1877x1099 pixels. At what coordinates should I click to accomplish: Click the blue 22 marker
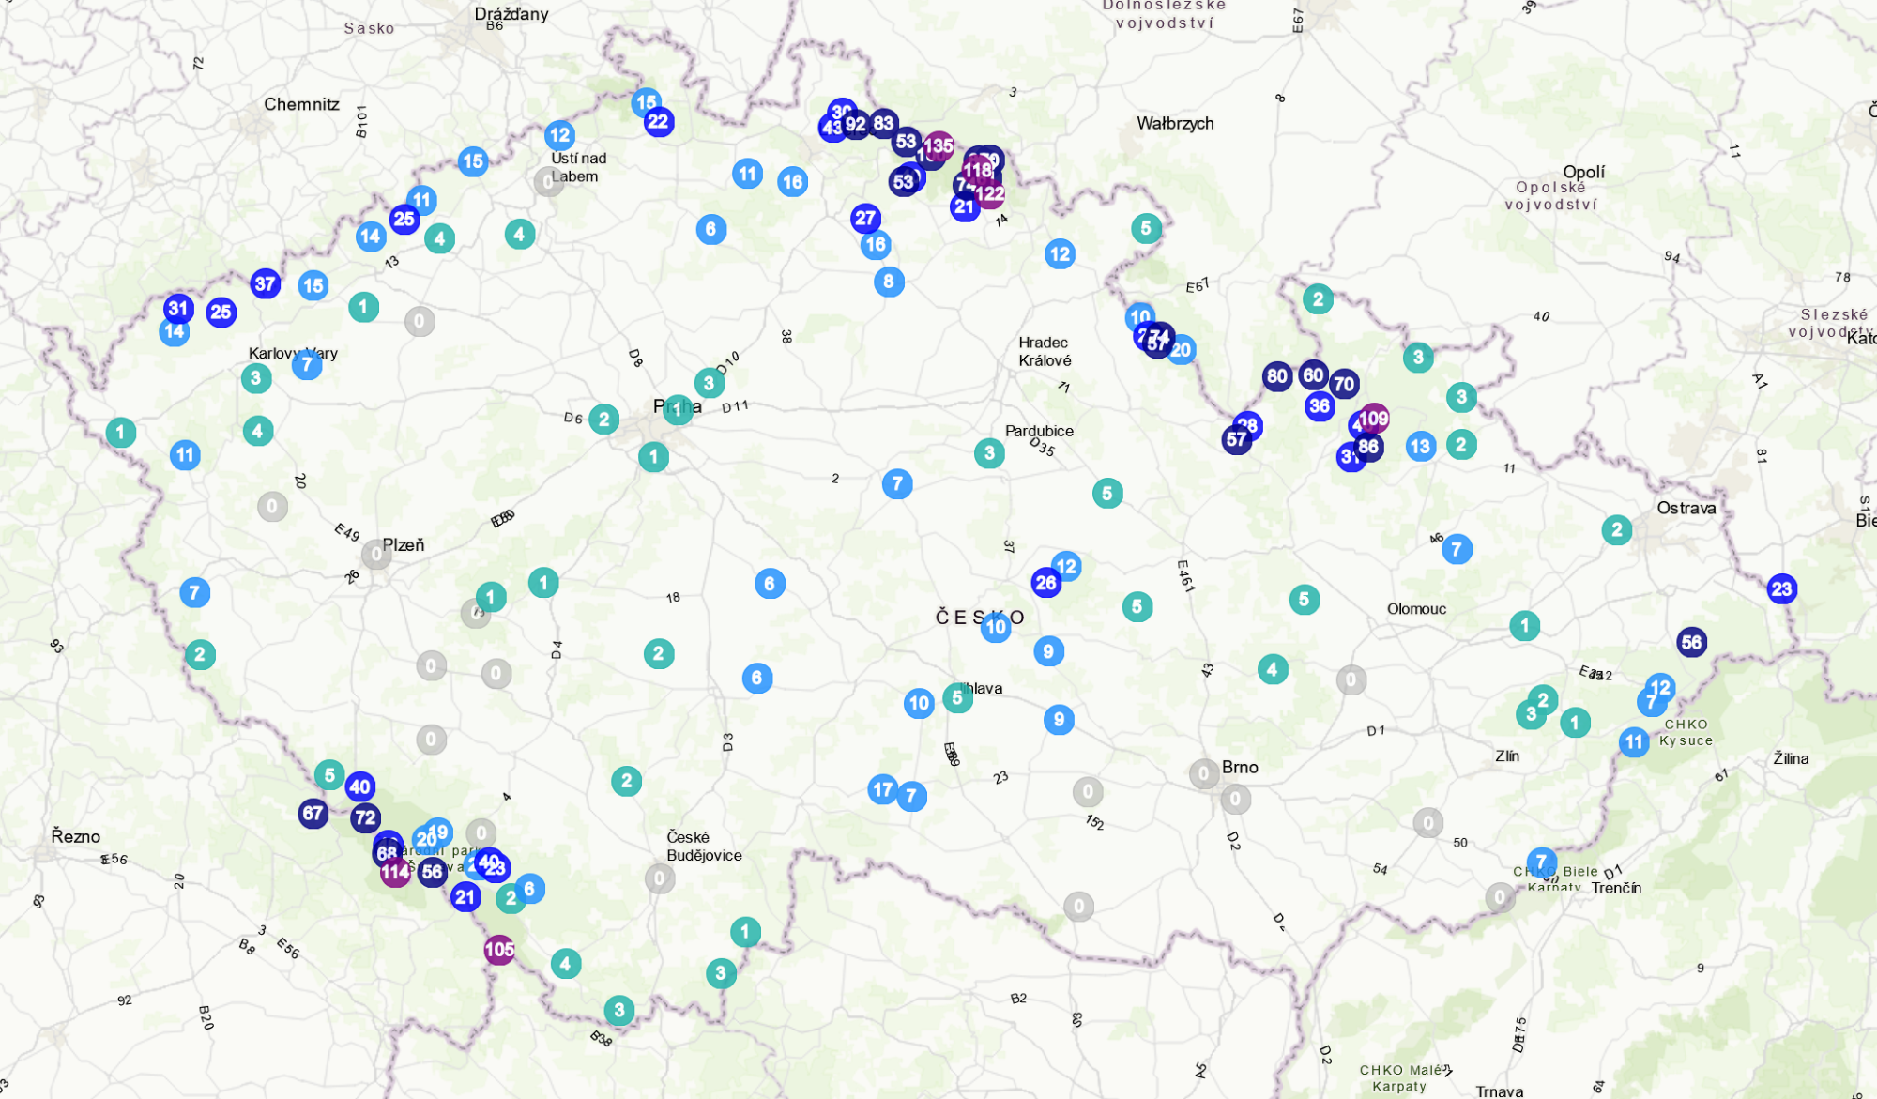click(659, 122)
